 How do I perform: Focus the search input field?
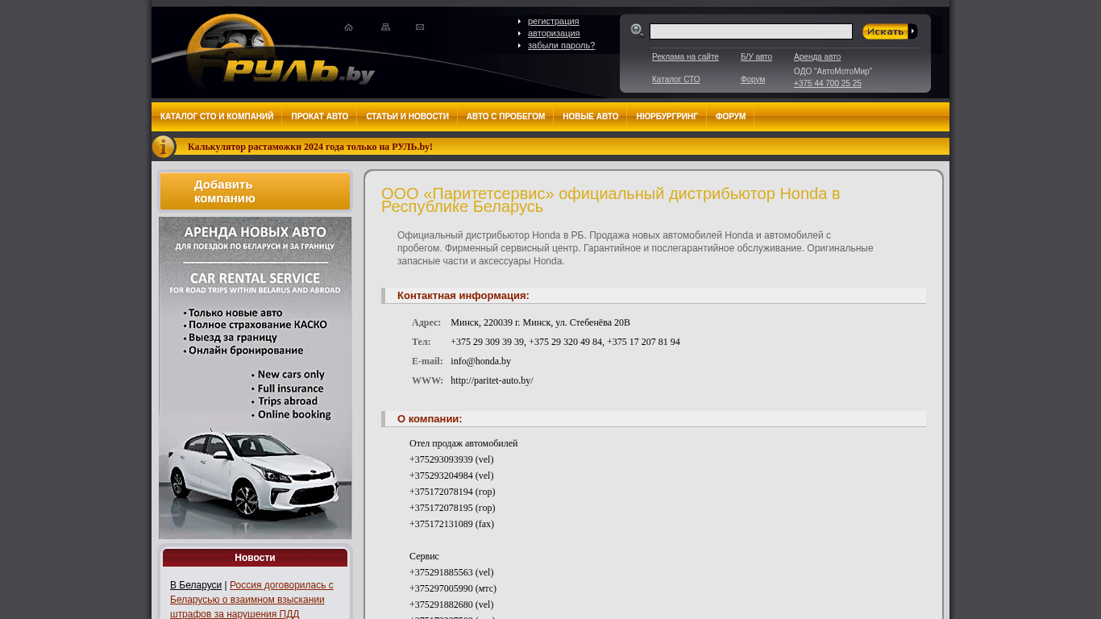751,31
